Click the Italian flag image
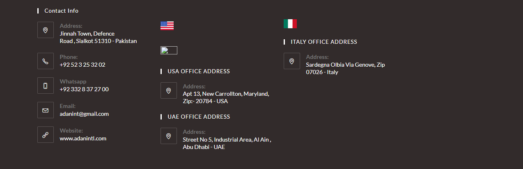The height and width of the screenshot is (169, 523). (x=290, y=24)
